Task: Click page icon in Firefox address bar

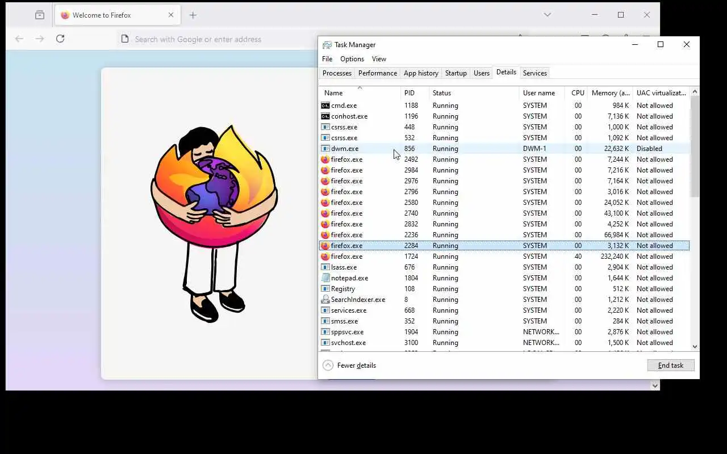Action: (x=125, y=39)
